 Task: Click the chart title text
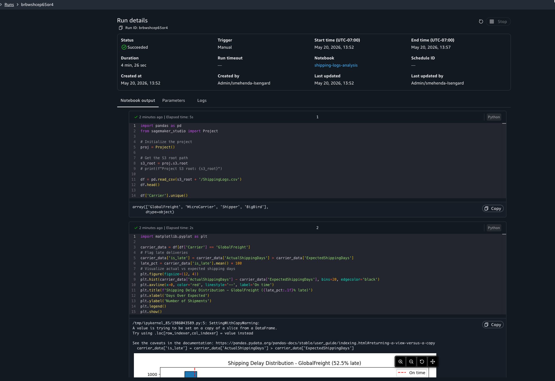tap(294, 363)
